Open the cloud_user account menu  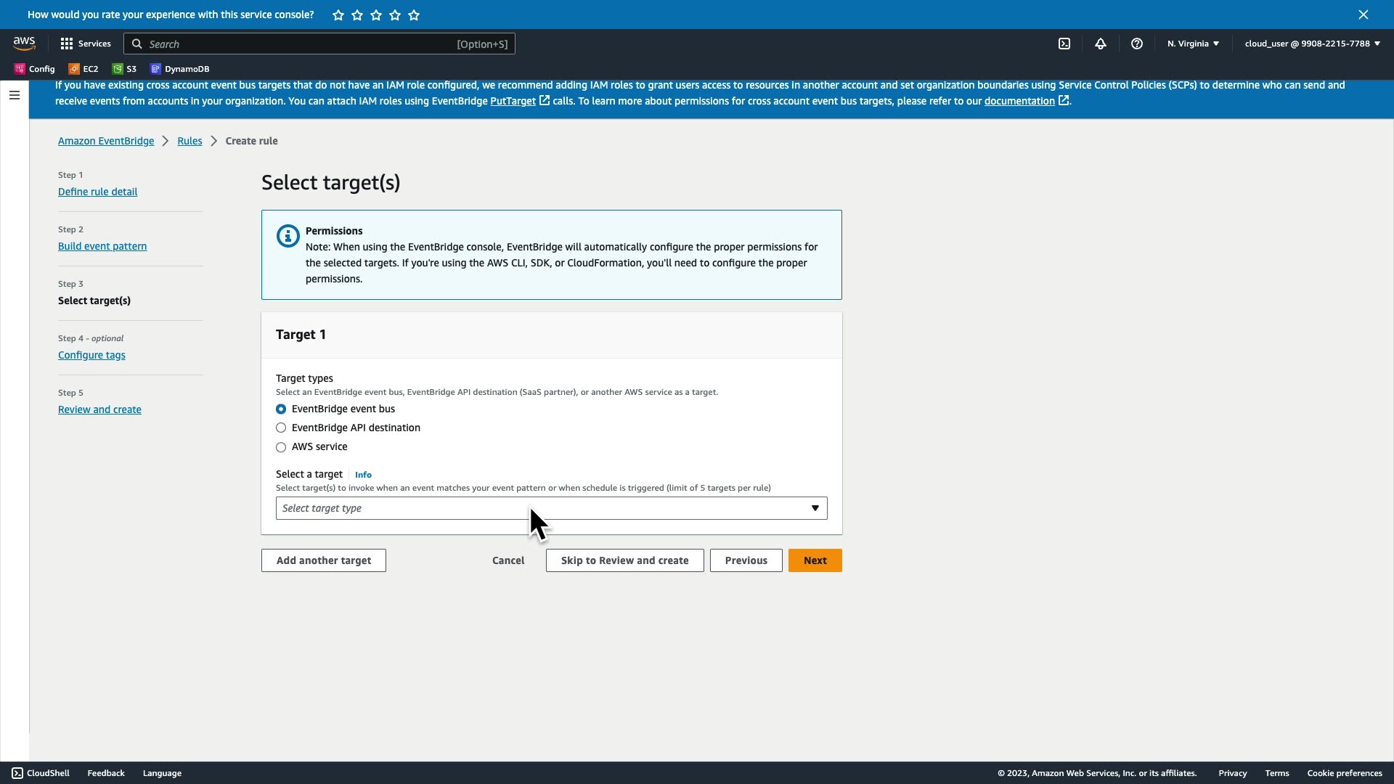pyautogui.click(x=1312, y=44)
